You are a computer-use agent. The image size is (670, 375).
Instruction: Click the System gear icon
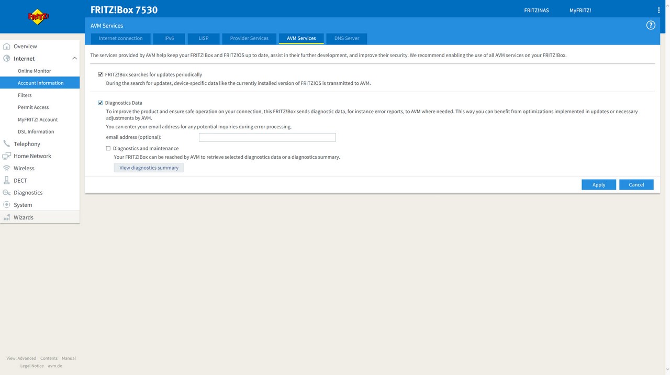point(7,205)
